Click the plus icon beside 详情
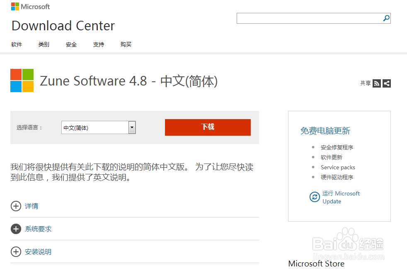The height and width of the screenshot is (271, 407). tap(16, 206)
